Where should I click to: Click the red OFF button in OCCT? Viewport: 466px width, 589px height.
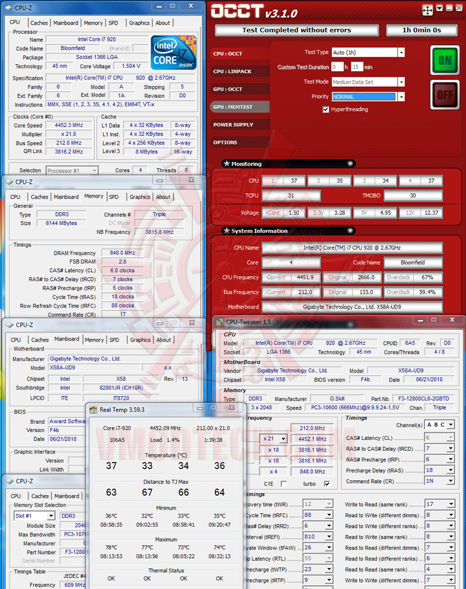tap(445, 95)
